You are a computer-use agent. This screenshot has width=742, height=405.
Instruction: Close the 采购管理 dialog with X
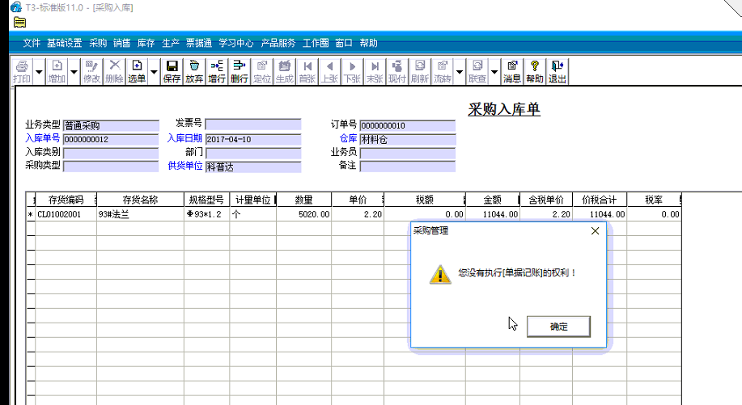pos(595,231)
